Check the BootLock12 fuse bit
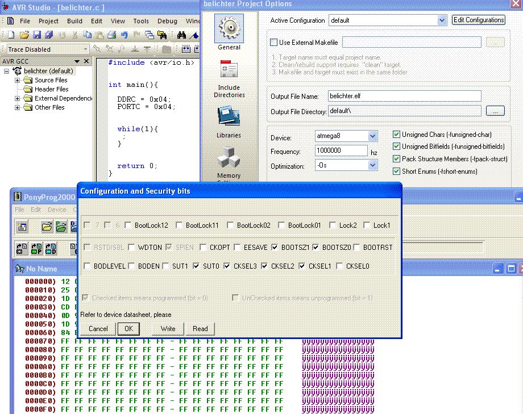Screen dimensions: 523x414 (128, 225)
